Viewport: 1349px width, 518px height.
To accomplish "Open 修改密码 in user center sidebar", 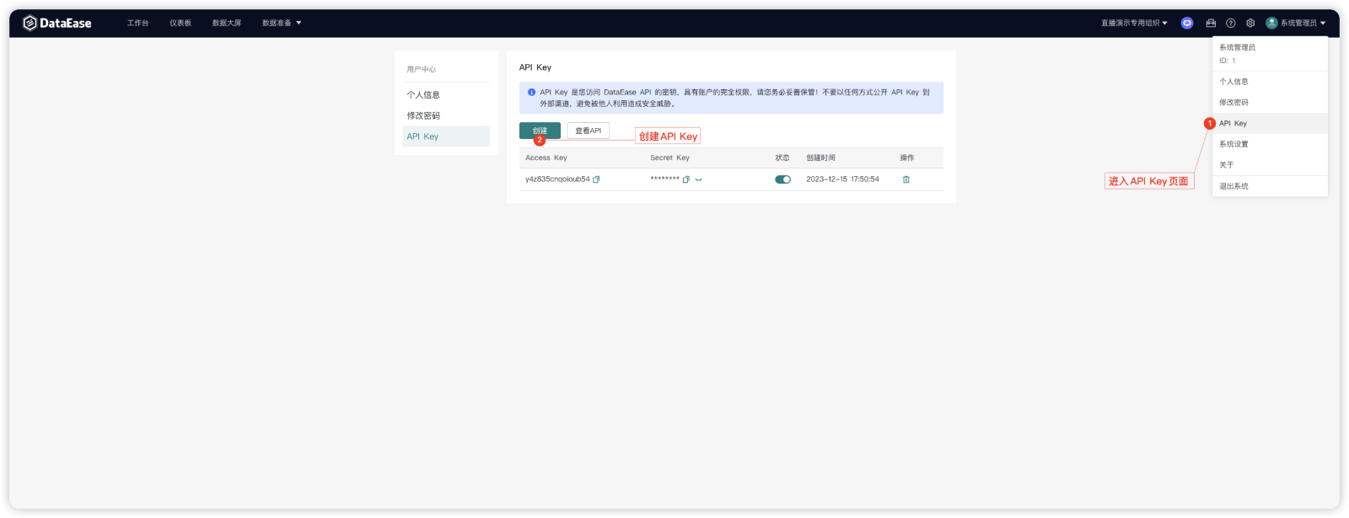I will [x=446, y=115].
